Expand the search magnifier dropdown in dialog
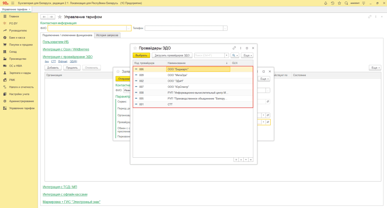Screen dimensions: 387x208 (x=235, y=55)
